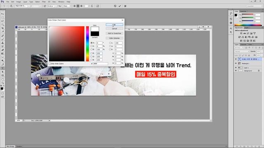Switch to the Paths tab
The image size is (264, 148).
click(x=250, y=44)
